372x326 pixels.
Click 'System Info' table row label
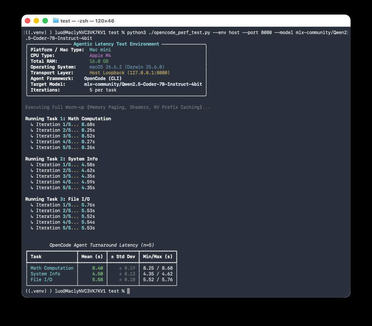(45, 274)
